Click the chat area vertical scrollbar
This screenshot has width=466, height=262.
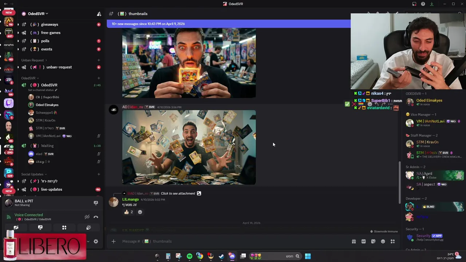click(x=400, y=182)
